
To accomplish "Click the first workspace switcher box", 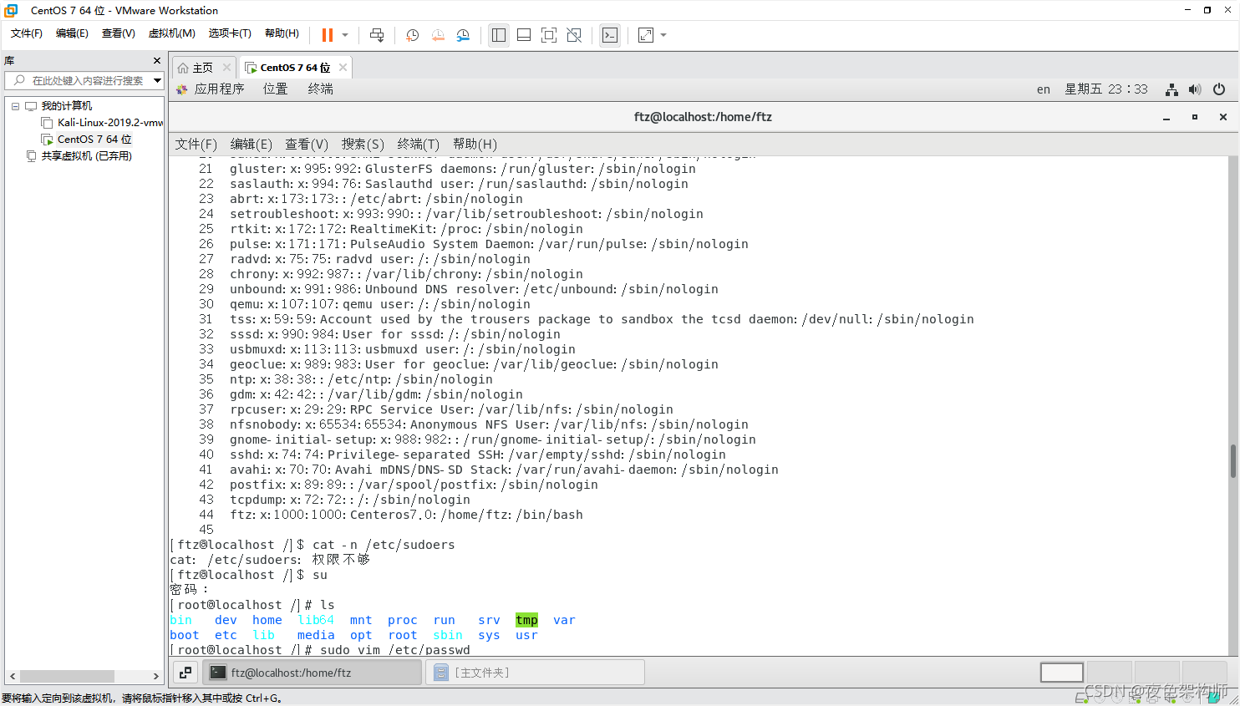I will pos(1062,673).
